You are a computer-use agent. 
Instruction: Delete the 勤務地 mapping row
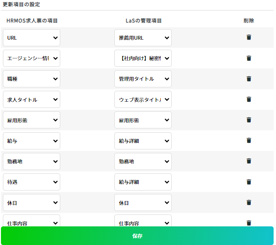tap(249, 161)
